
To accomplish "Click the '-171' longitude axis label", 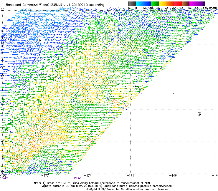I will (x=130, y=175).
